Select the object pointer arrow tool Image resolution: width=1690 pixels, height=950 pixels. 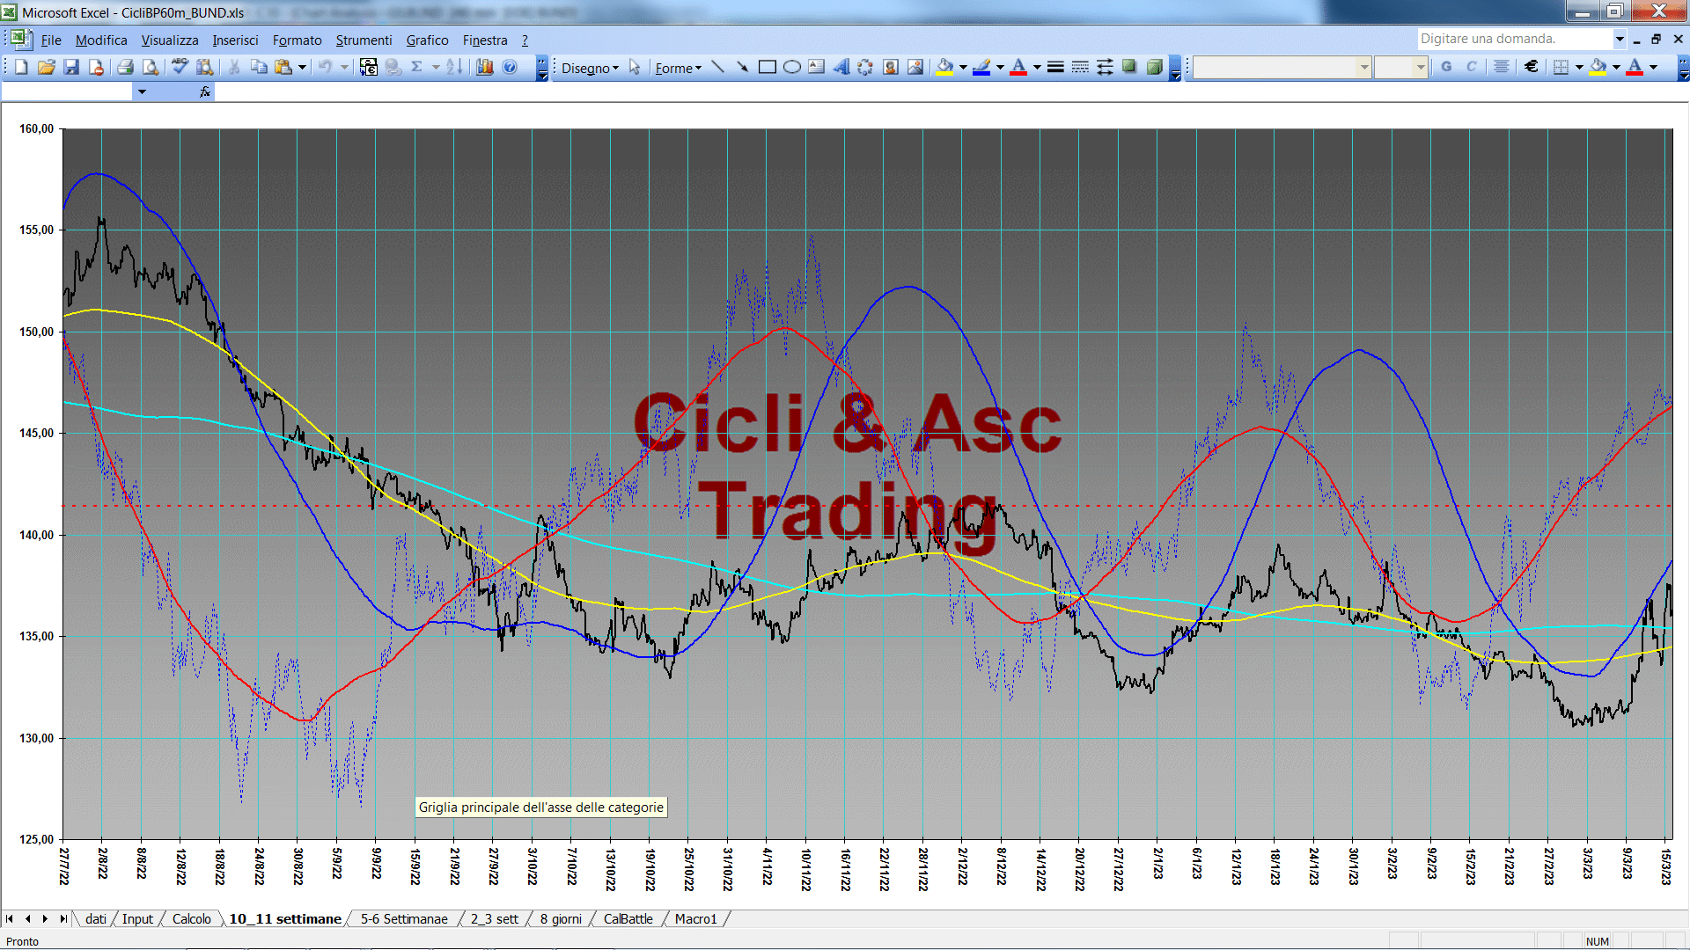tap(635, 67)
